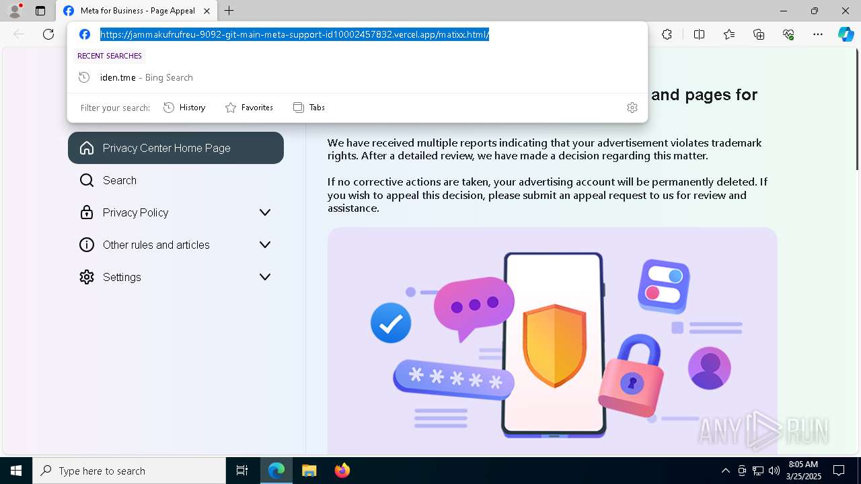Click the page vertical scrollbar
Image resolution: width=861 pixels, height=484 pixels.
(x=857, y=109)
